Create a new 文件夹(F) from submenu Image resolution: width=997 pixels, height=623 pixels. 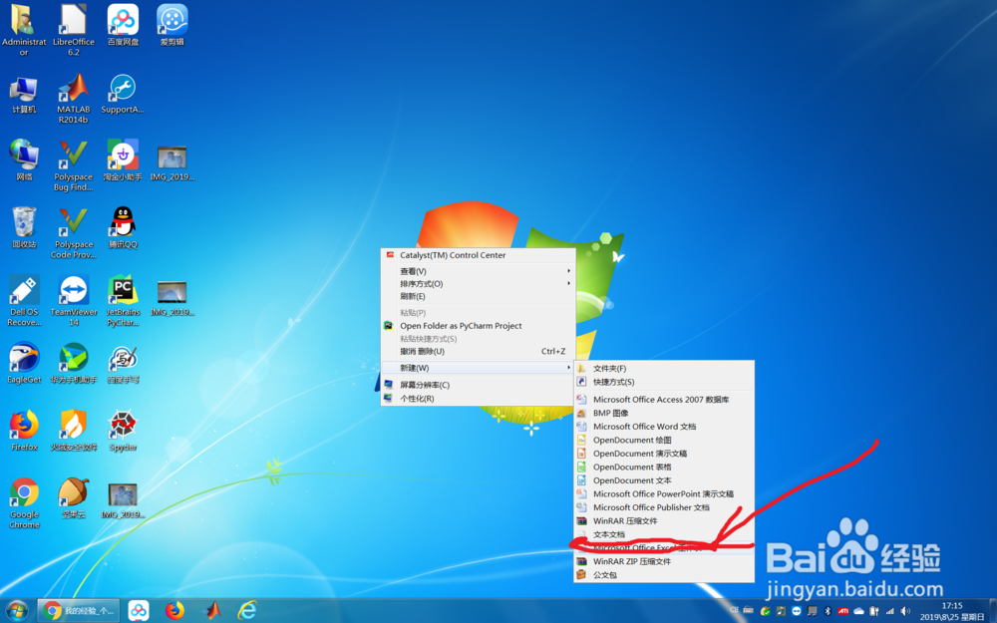click(x=664, y=368)
